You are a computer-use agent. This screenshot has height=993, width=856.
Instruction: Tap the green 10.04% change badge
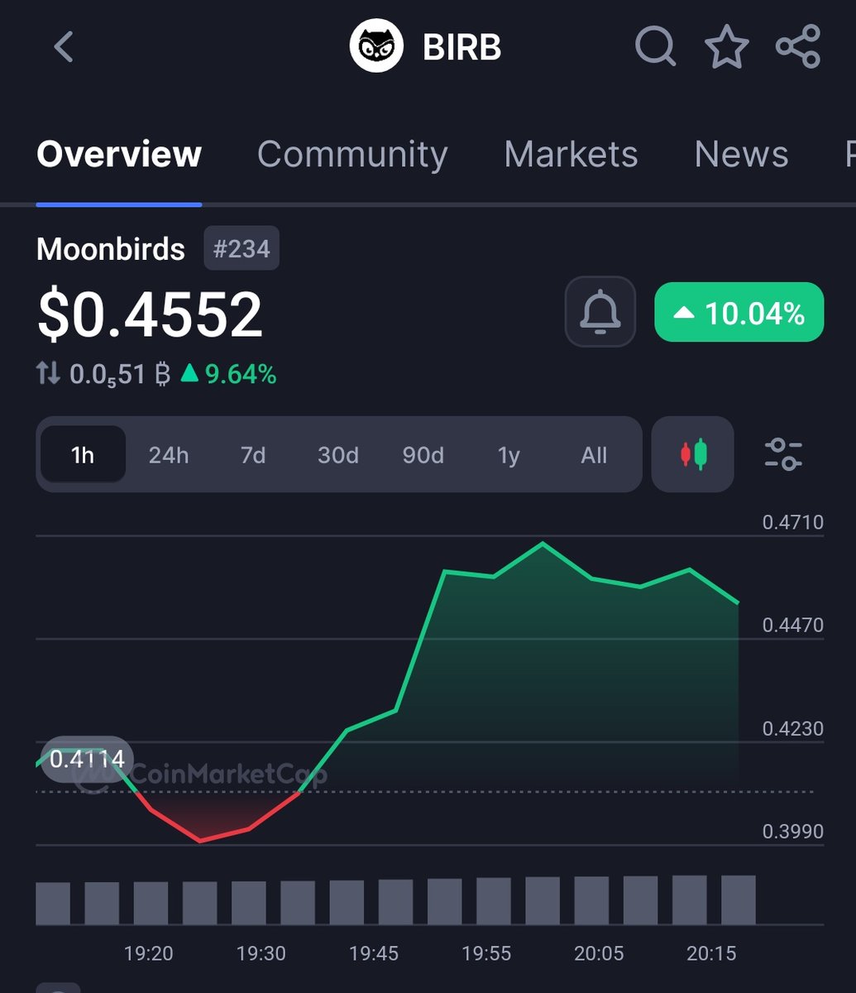[x=739, y=313]
